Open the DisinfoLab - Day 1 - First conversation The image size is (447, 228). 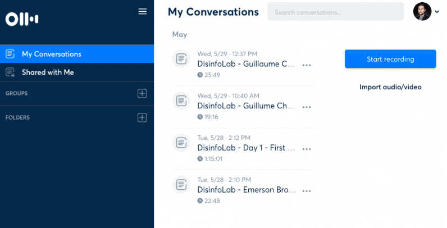[x=246, y=148]
